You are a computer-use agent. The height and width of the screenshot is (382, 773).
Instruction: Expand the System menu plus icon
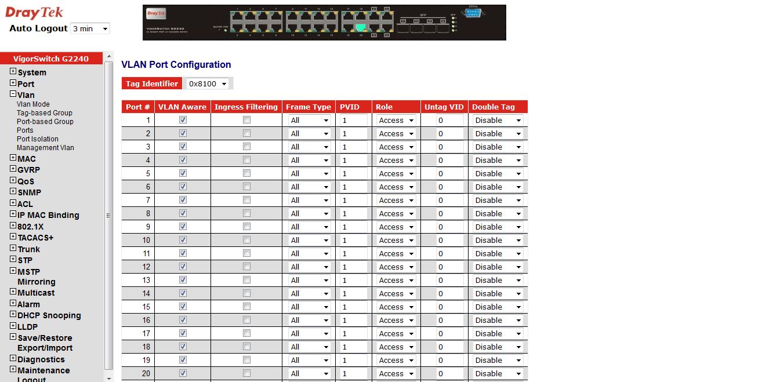point(13,72)
